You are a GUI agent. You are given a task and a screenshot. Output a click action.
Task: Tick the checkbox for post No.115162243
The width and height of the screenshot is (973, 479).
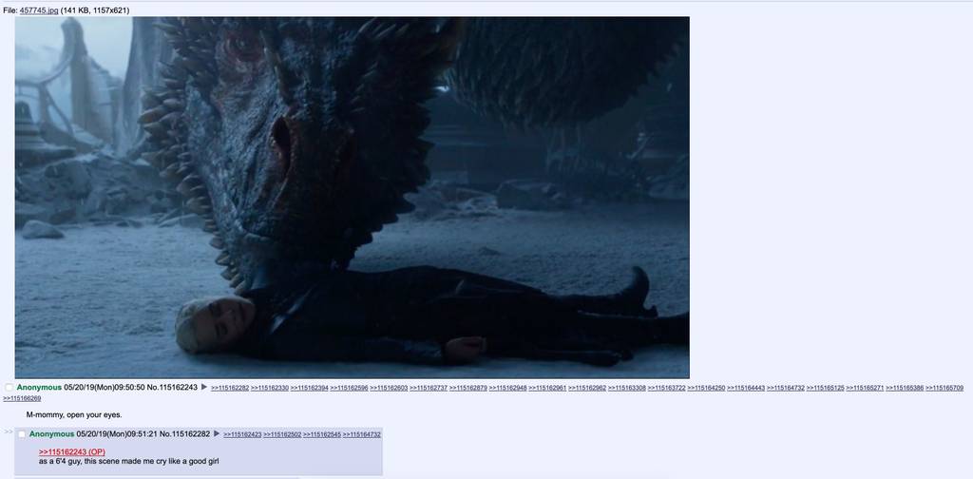(x=9, y=388)
